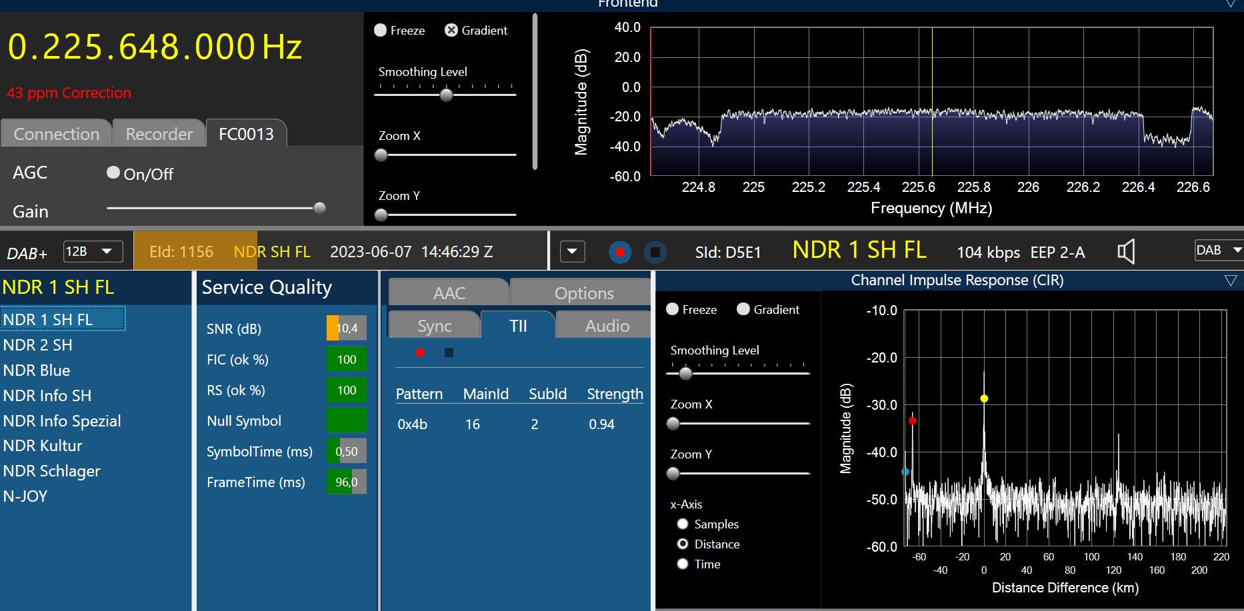Click the dark square in TII tab
This screenshot has width=1244, height=611.
[x=449, y=352]
